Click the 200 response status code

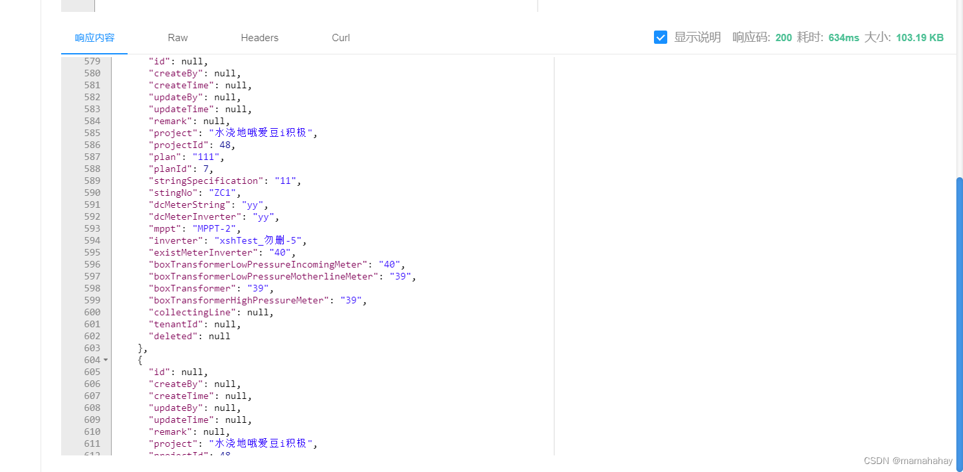click(783, 38)
